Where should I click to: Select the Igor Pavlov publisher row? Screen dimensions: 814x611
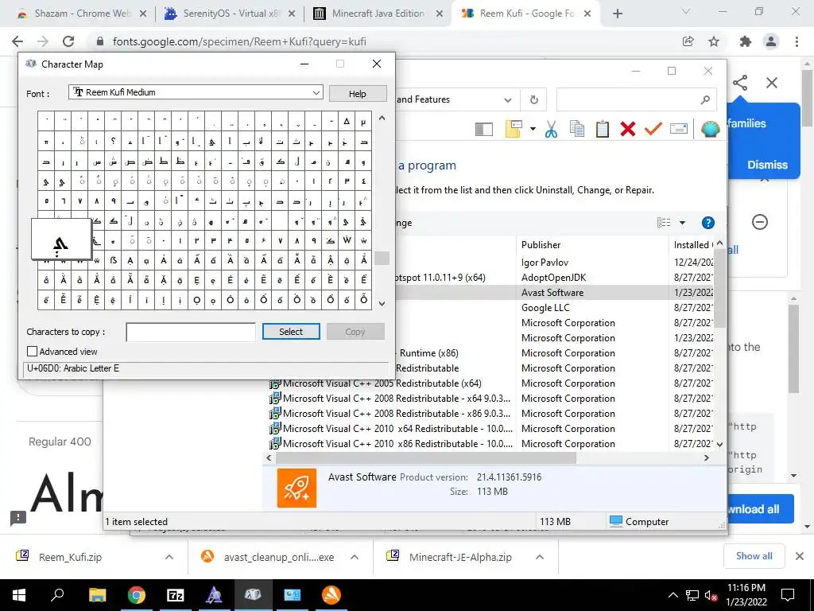[545, 263]
